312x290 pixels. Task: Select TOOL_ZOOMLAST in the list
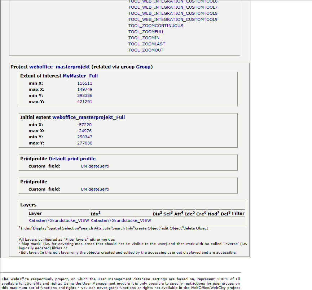[x=147, y=44]
